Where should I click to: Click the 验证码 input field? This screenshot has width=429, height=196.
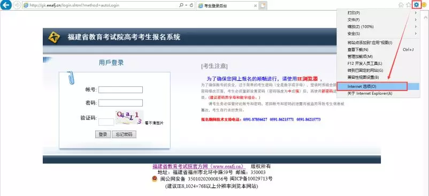(x=106, y=122)
